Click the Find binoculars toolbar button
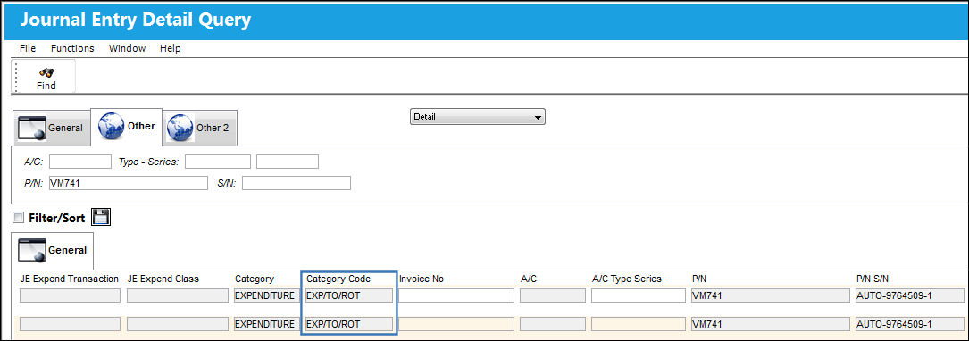969x341 pixels. tap(46, 78)
